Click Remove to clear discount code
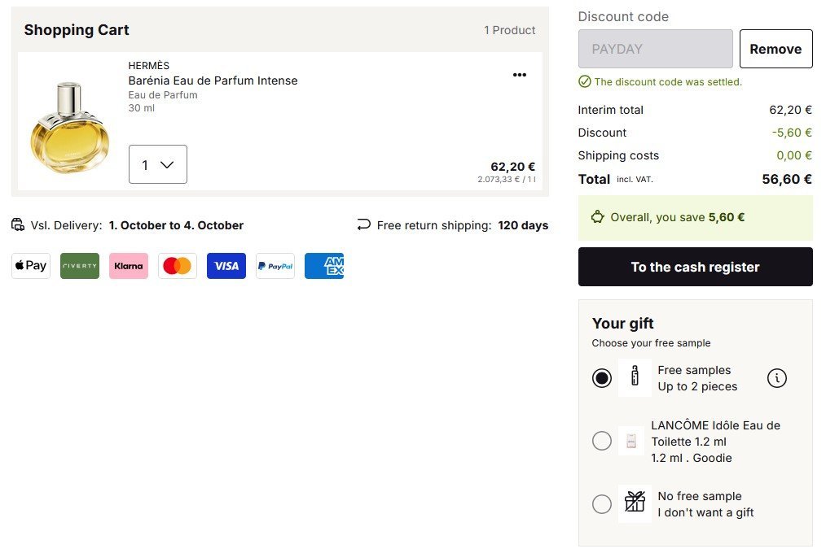Screen dimensions: 826x553 click(775, 49)
